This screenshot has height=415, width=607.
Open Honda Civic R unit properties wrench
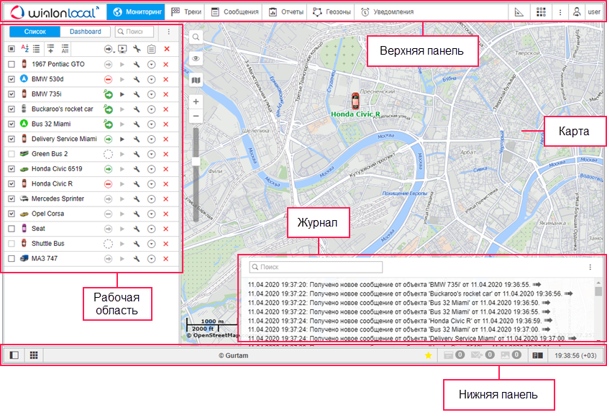point(137,184)
